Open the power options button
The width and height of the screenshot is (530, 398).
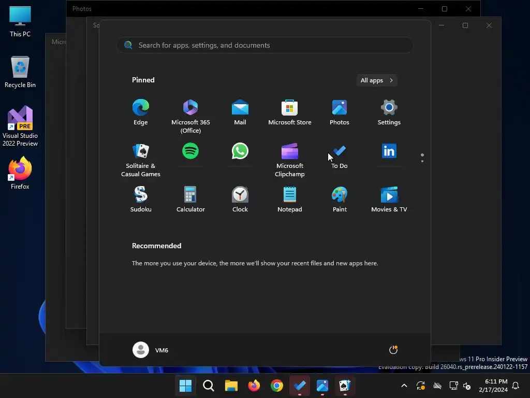pos(393,350)
